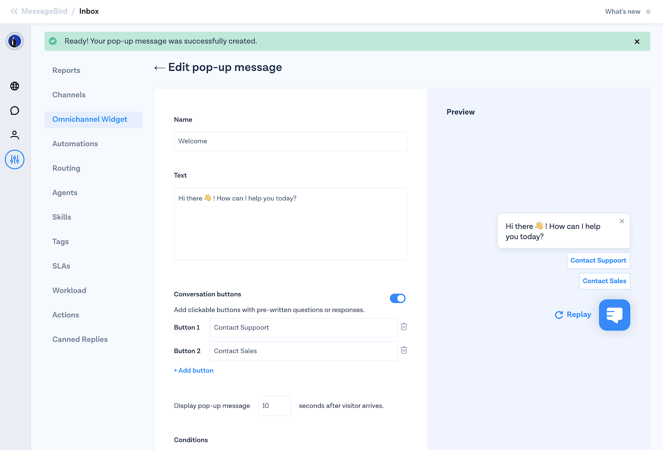Viewport: 663px width, 450px height.
Task: Click Contact Support in the preview
Action: (x=598, y=261)
